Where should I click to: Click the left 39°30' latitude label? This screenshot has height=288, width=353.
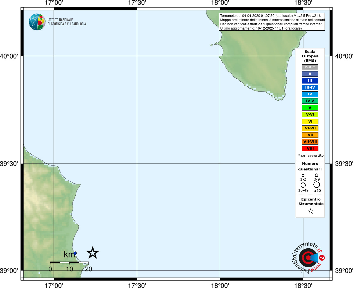point(9,164)
